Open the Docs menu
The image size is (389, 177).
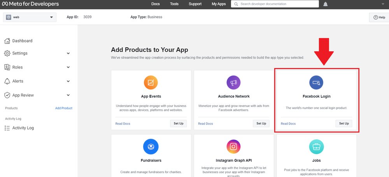tap(156, 4)
